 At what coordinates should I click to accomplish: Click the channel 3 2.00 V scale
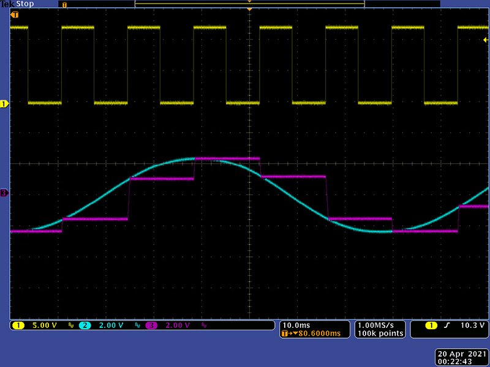tap(177, 325)
